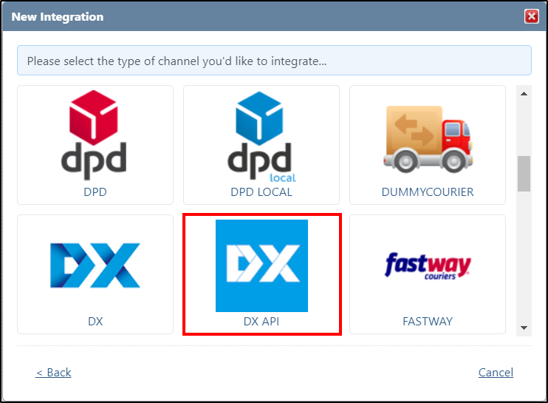Viewport: 548px width, 403px height.
Task: Pick the DummyCourier truck icon
Action: point(428,139)
